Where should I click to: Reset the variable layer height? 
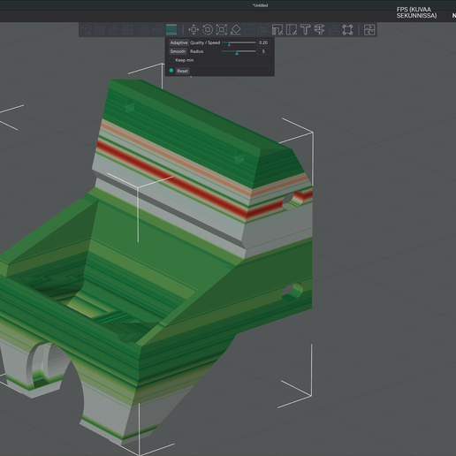tap(182, 71)
